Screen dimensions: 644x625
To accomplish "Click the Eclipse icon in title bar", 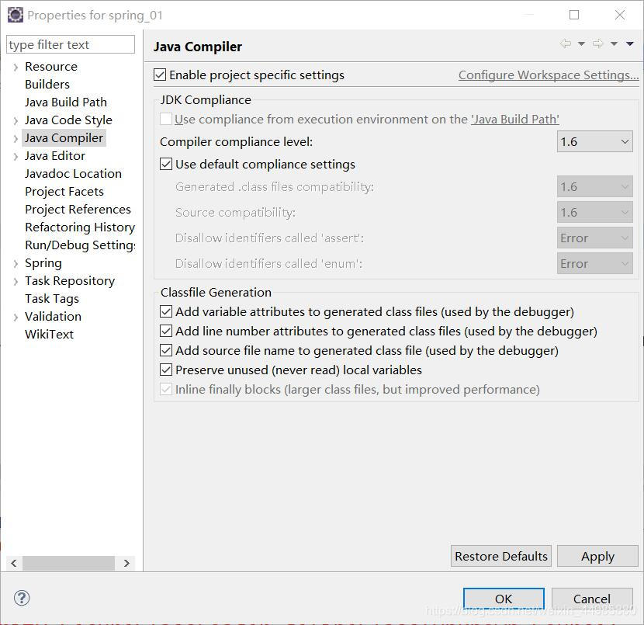I will coord(16,15).
